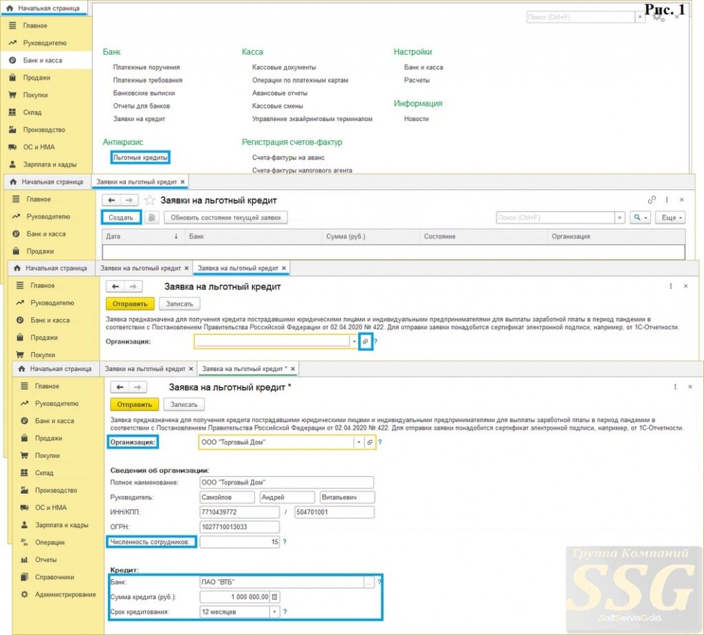This screenshot has width=704, height=635.
Task: Open Кассовые документы link
Action: (x=284, y=67)
